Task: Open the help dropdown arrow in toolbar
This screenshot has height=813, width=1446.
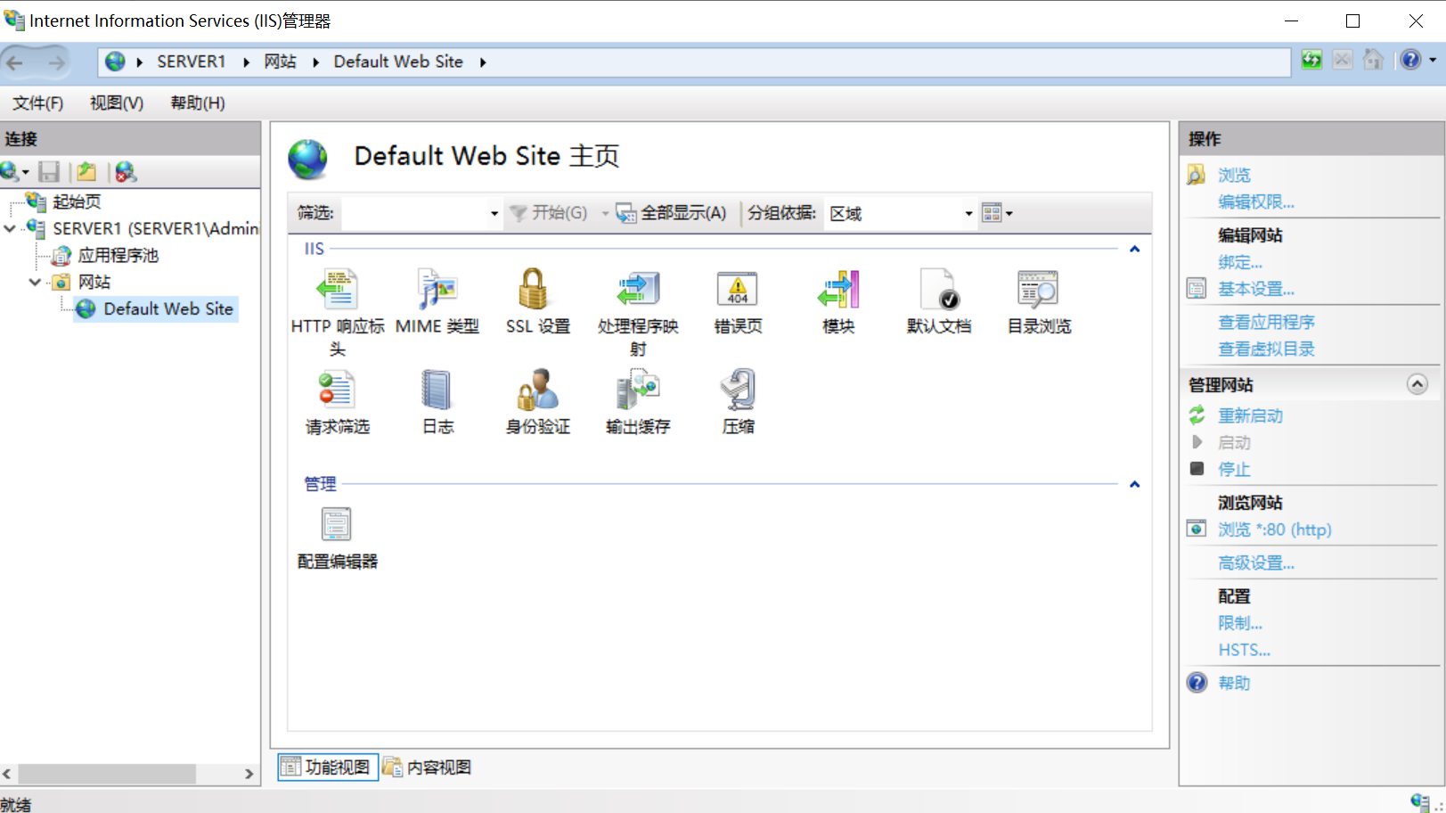Action: tap(1433, 61)
